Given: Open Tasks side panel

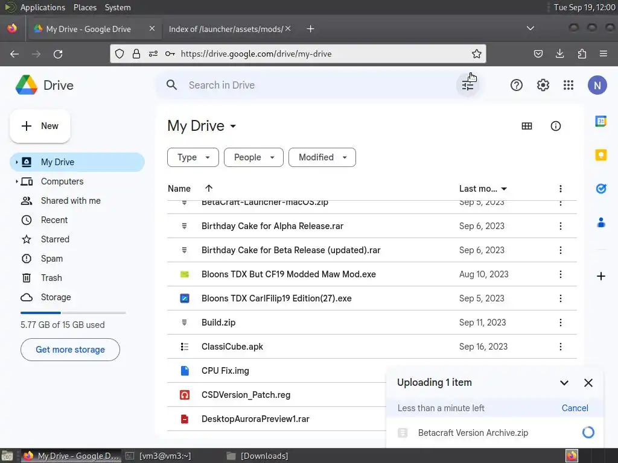Looking at the screenshot, I should [x=600, y=189].
